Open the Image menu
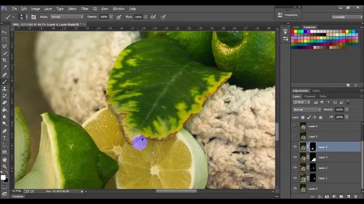Screen dimensions: 364x204 35,8
